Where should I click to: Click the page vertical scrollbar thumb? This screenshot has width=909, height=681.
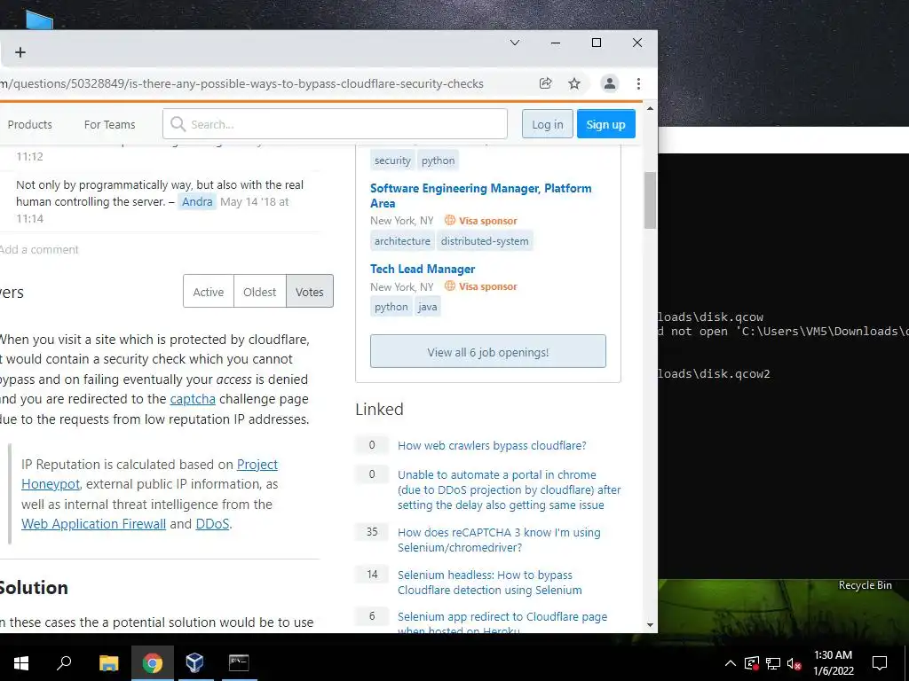(x=650, y=200)
